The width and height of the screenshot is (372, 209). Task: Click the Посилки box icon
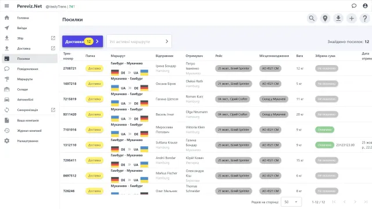click(7, 59)
